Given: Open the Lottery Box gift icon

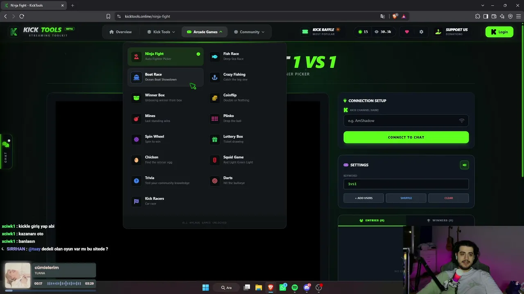Looking at the screenshot, I should click(215, 139).
